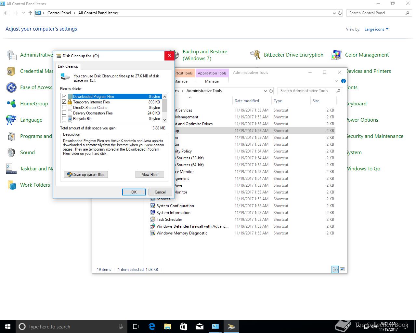
Task: Open the Shortcut Tools ribbon tab
Action: click(x=185, y=73)
